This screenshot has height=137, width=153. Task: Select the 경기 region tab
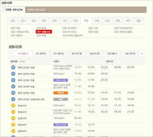tap(23, 21)
